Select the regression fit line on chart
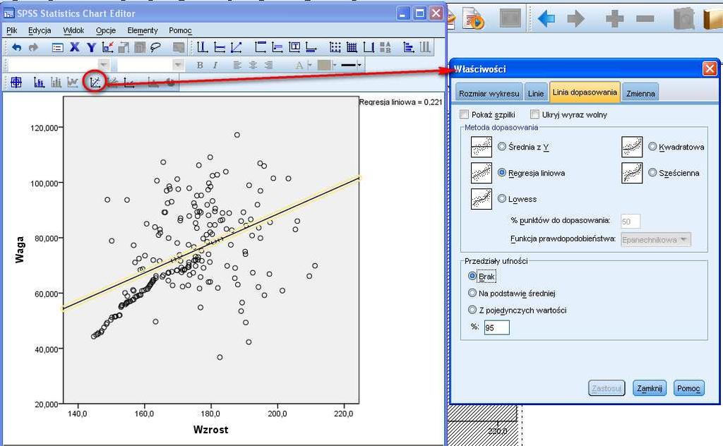The image size is (723, 446). point(210,243)
